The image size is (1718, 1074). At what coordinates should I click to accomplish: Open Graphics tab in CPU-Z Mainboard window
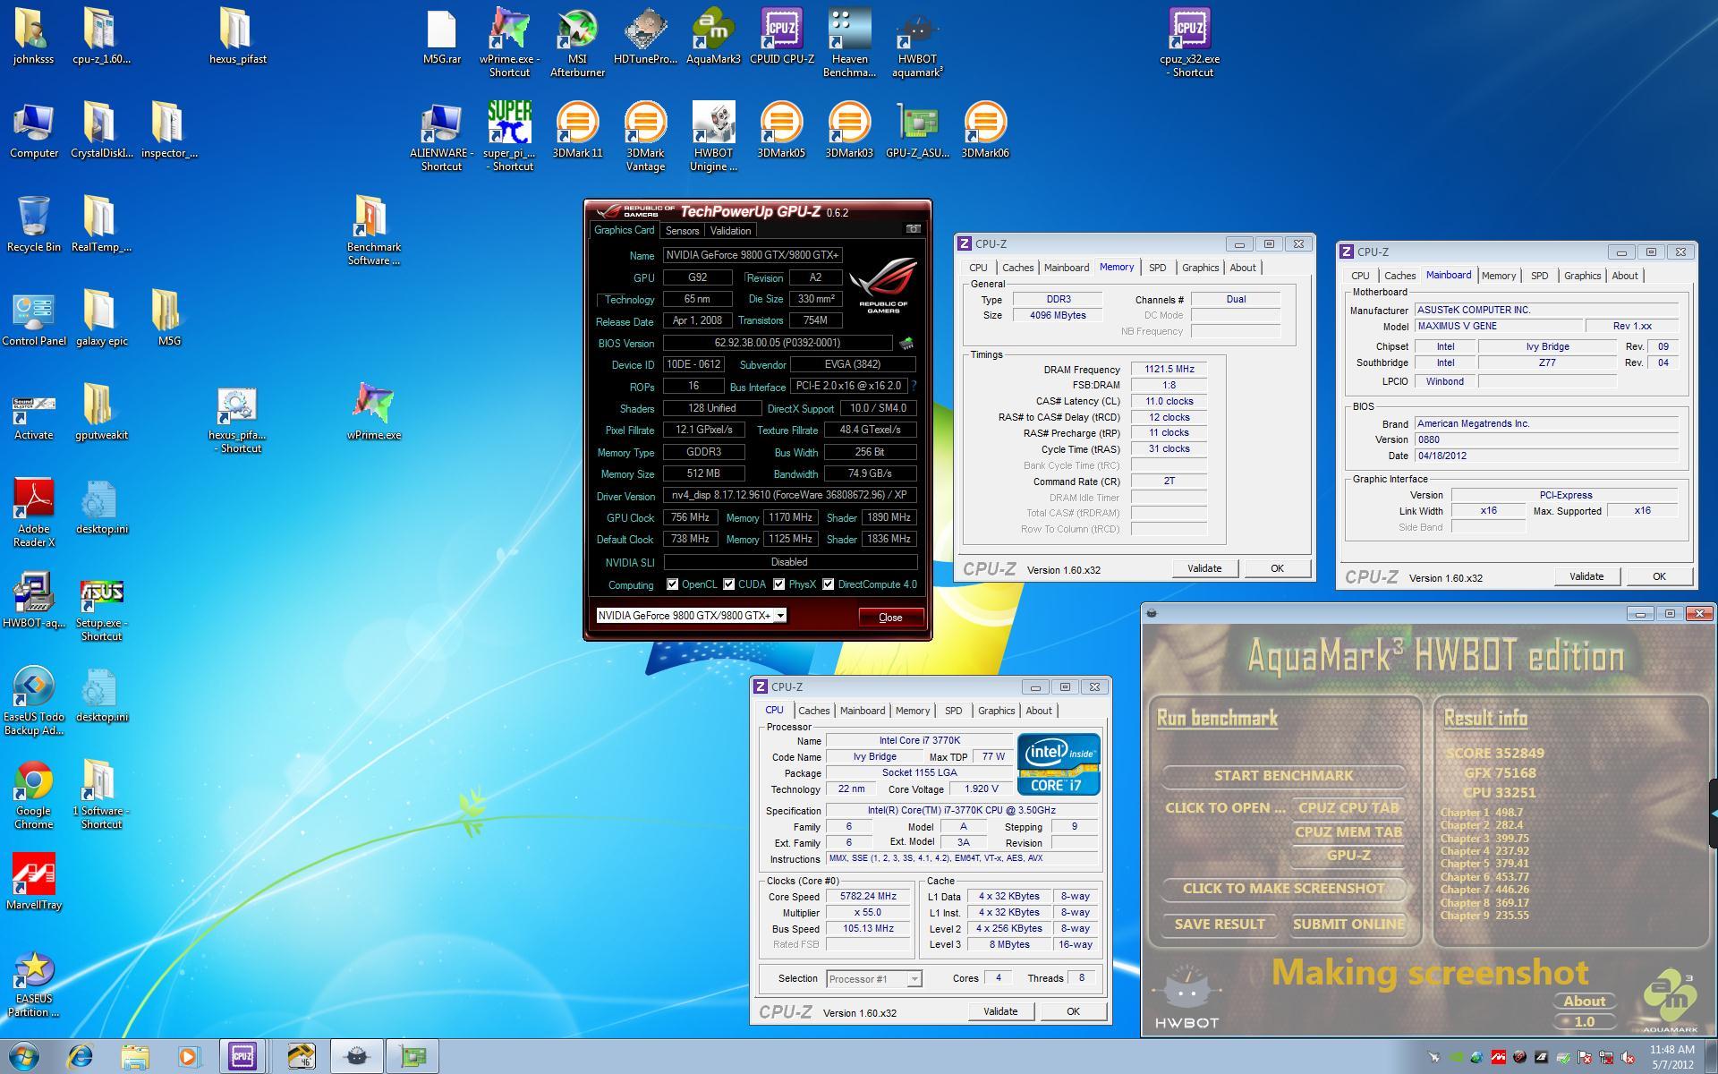(x=1582, y=276)
